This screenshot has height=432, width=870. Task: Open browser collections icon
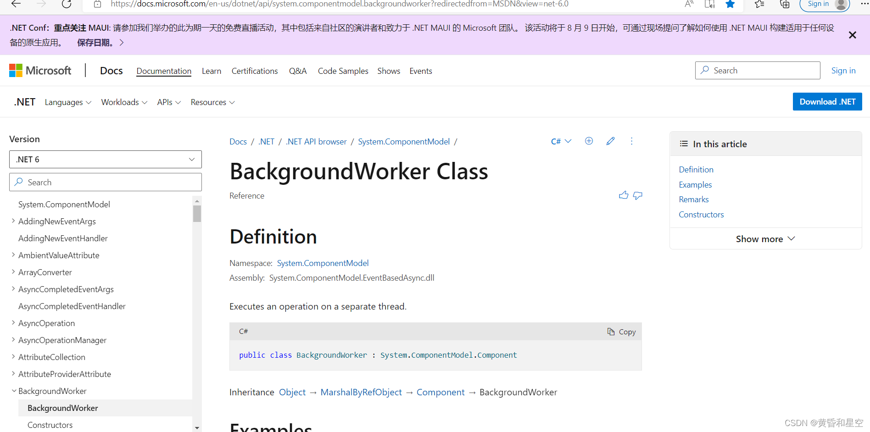coord(785,4)
